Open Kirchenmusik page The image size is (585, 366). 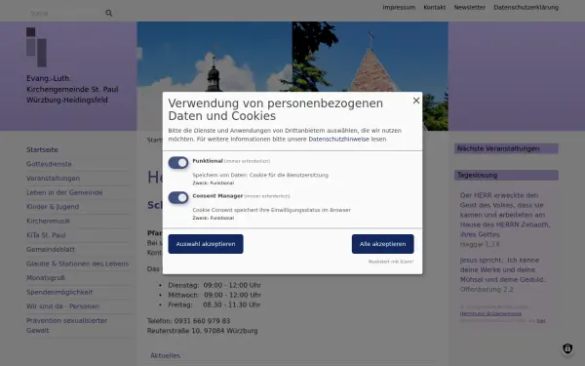point(48,221)
